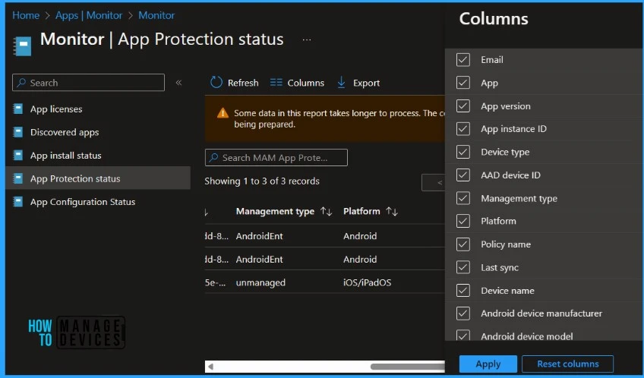The image size is (644, 378).
Task: Click the magnifier icon in sidebar search
Action: click(x=21, y=83)
